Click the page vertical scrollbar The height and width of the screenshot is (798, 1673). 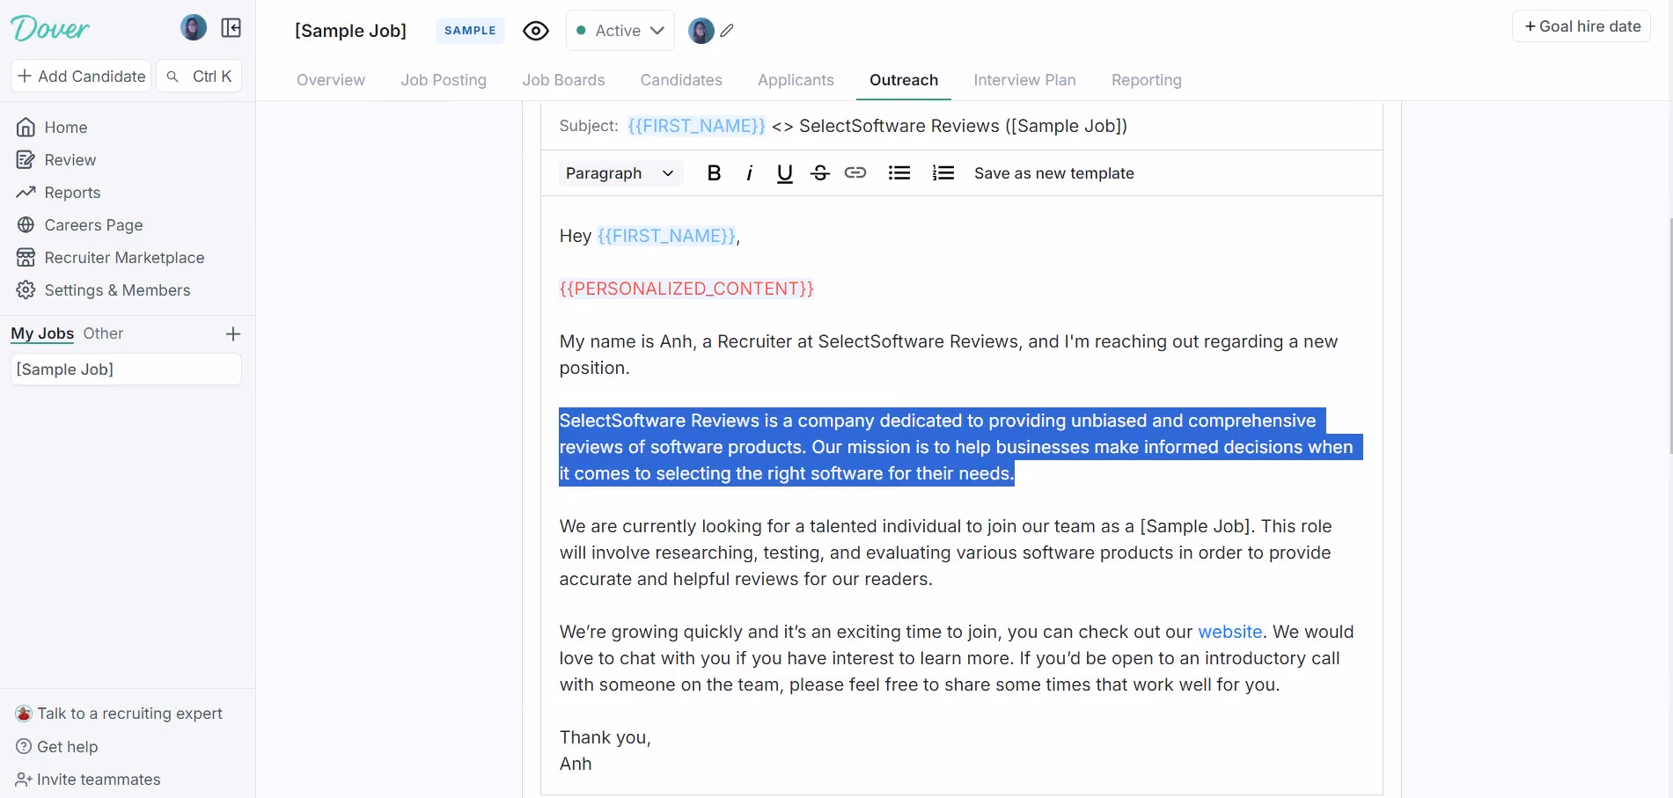(1669, 334)
